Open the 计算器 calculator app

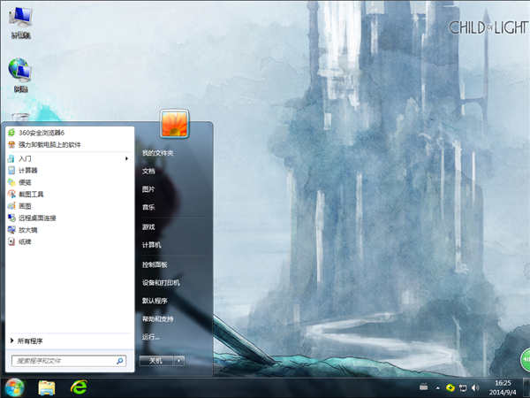coord(28,170)
